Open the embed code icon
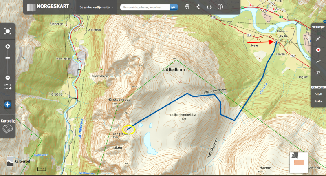 (209, 7)
